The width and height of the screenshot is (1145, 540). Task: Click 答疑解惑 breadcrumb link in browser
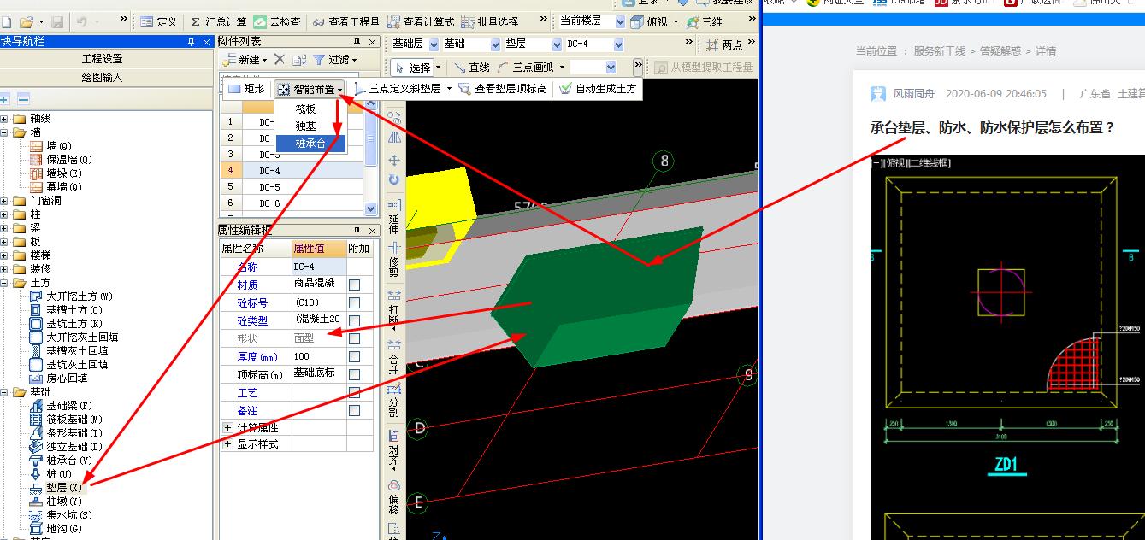coord(1000,51)
